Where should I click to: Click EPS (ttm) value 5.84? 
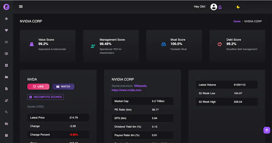pyautogui.click(x=155, y=118)
